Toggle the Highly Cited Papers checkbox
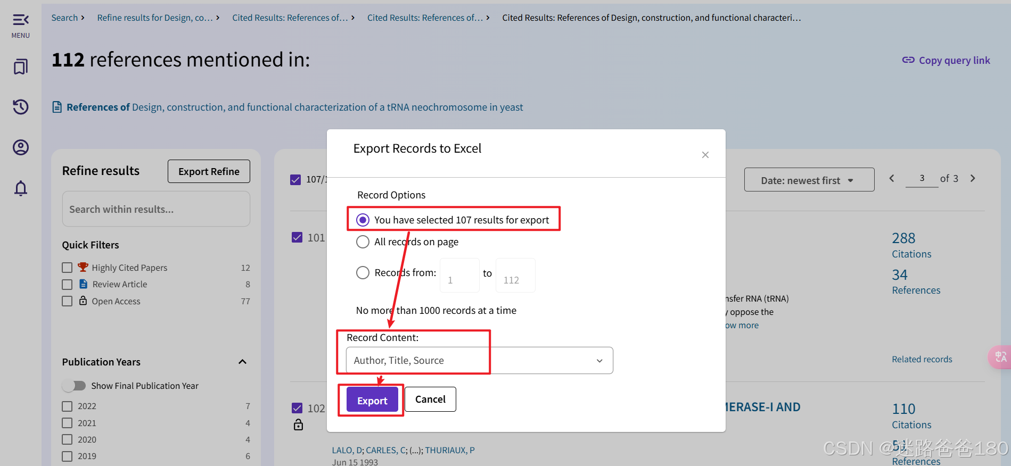Viewport: 1011px width, 466px height. pos(67,268)
